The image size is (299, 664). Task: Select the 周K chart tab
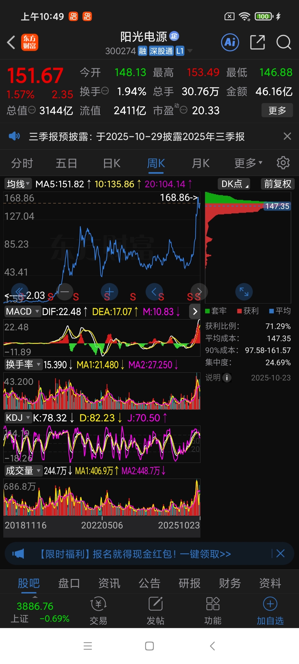[156, 163]
